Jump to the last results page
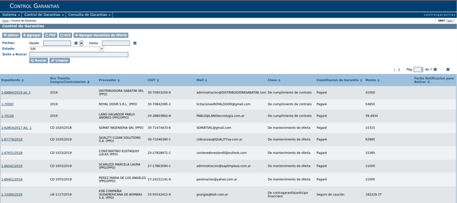 point(399,69)
